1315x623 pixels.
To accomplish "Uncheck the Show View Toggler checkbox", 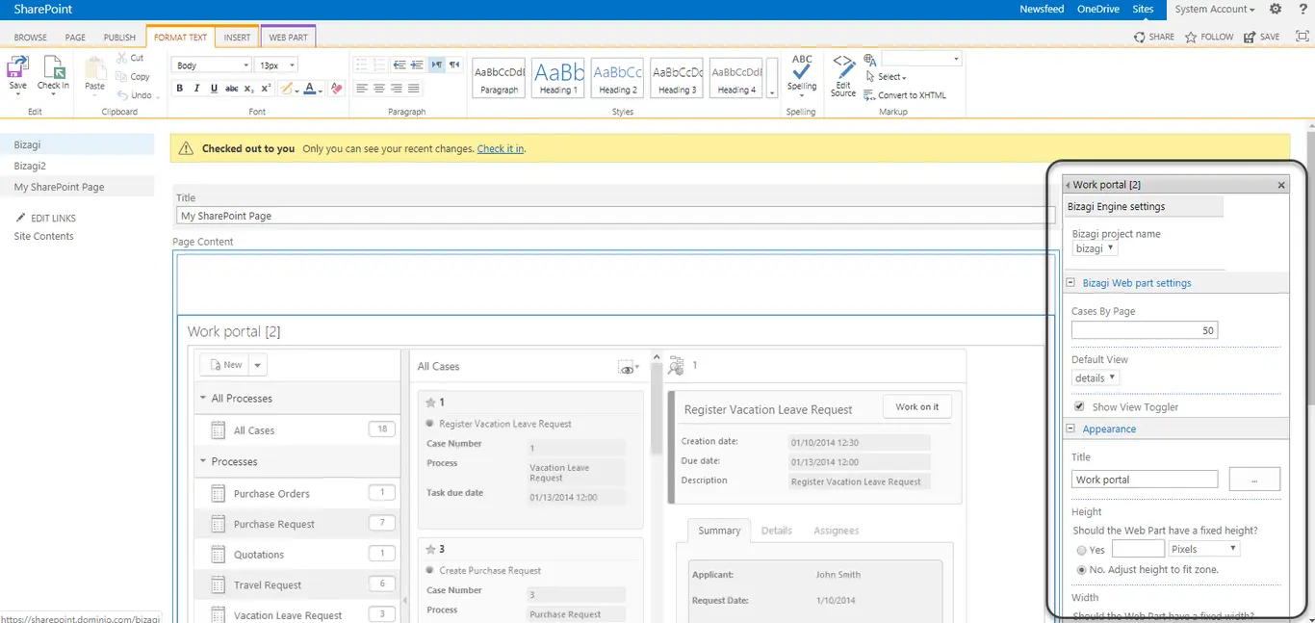I will point(1079,406).
